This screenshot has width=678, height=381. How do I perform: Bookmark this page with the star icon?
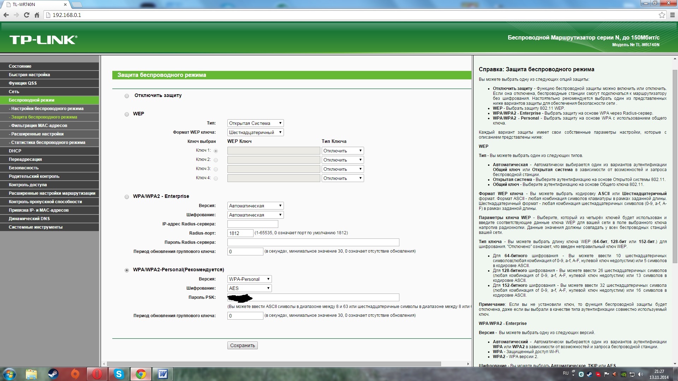(x=662, y=15)
